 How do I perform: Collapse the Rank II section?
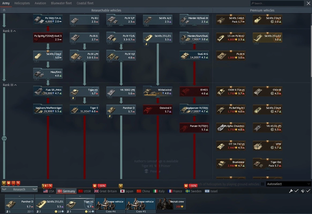pos(14,31)
